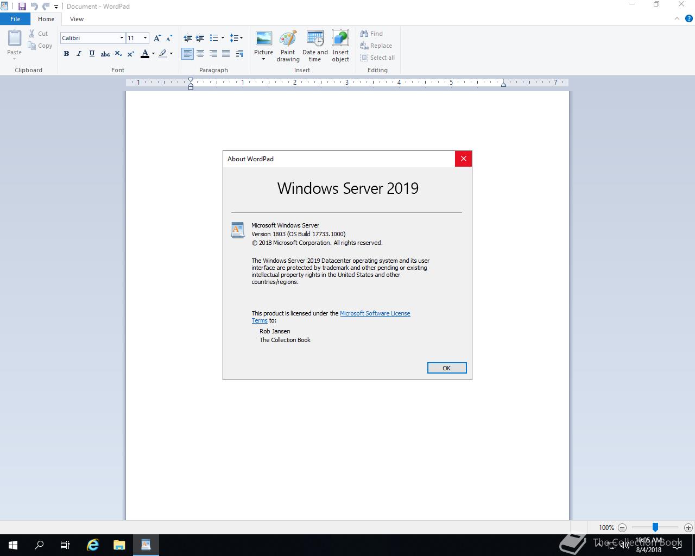
Task: Open the bullet list style arrow
Action: 223,38
